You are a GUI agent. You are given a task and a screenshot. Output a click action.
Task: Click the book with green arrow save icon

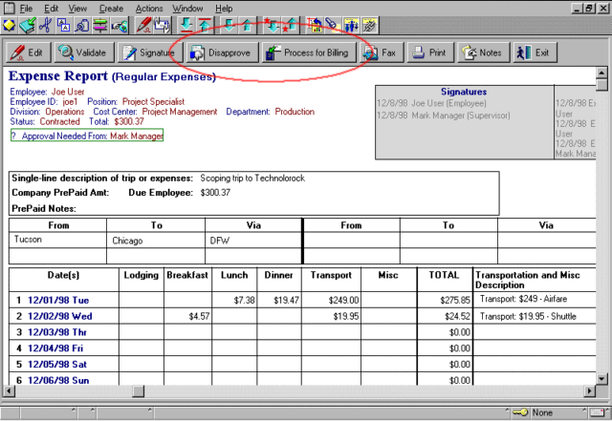27,26
